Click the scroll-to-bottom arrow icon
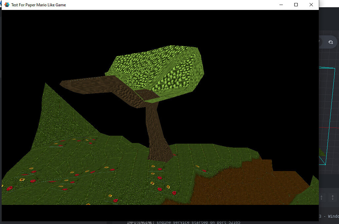The width and height of the screenshot is (339, 224). coord(321,197)
